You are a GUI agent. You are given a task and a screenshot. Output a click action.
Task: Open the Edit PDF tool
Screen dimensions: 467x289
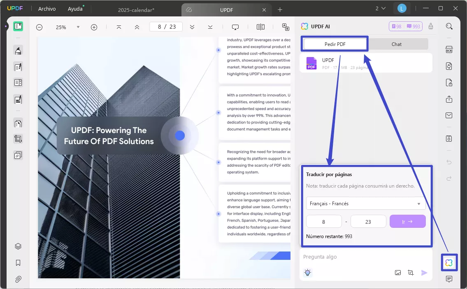coord(18,67)
